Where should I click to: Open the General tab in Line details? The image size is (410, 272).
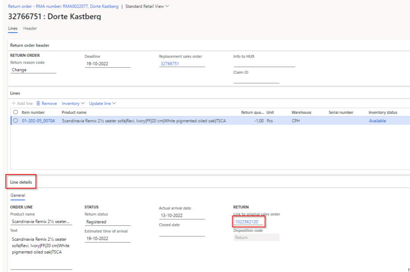tap(18, 196)
